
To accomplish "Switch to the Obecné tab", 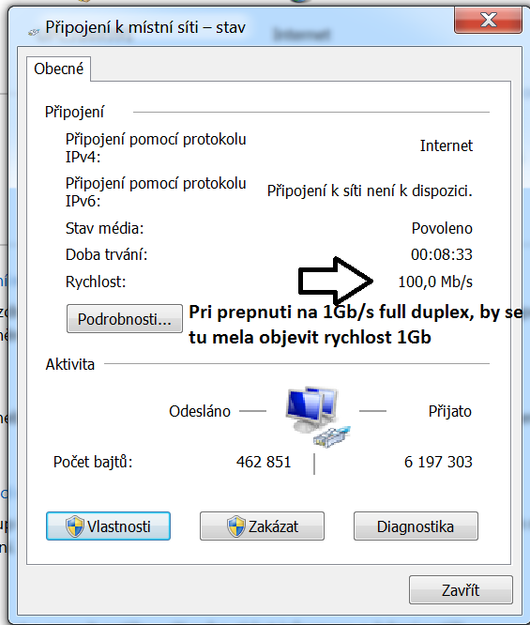I will pos(58,69).
